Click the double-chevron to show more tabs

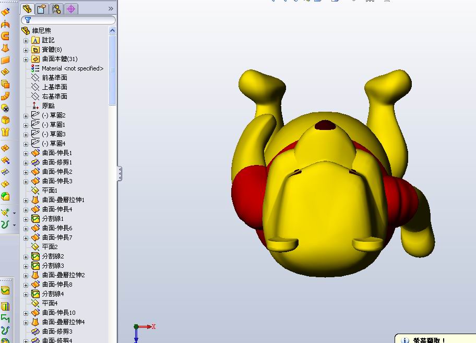point(111,9)
